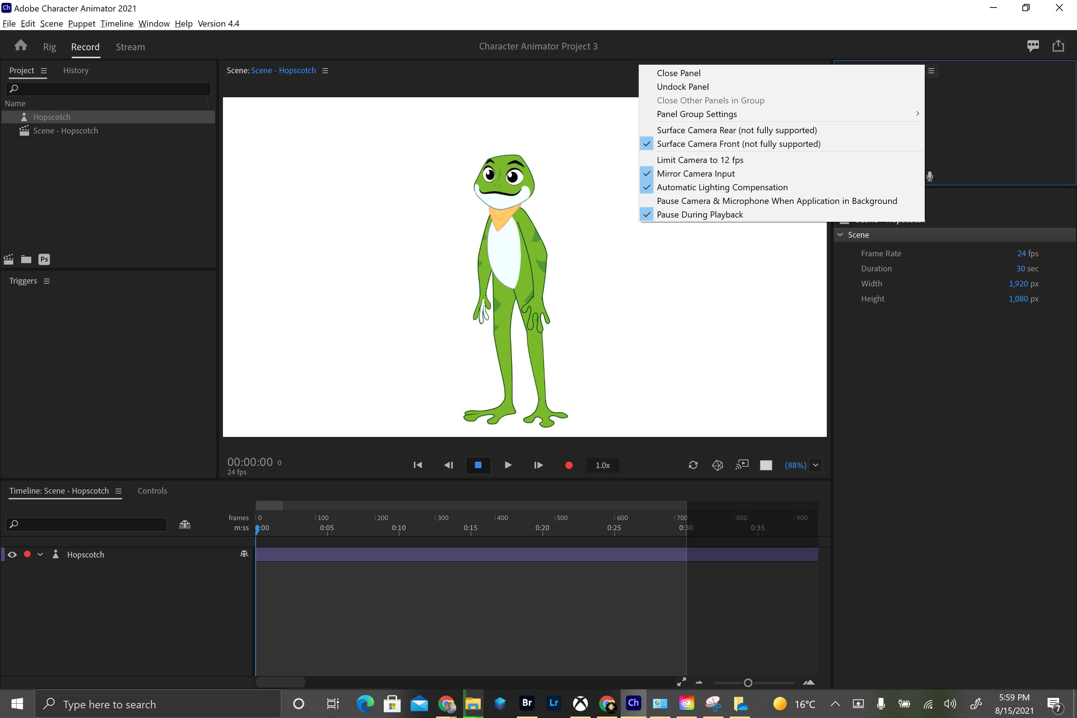Toggle Hopscotch track visibility eye
The height and width of the screenshot is (718, 1077).
tap(12, 555)
